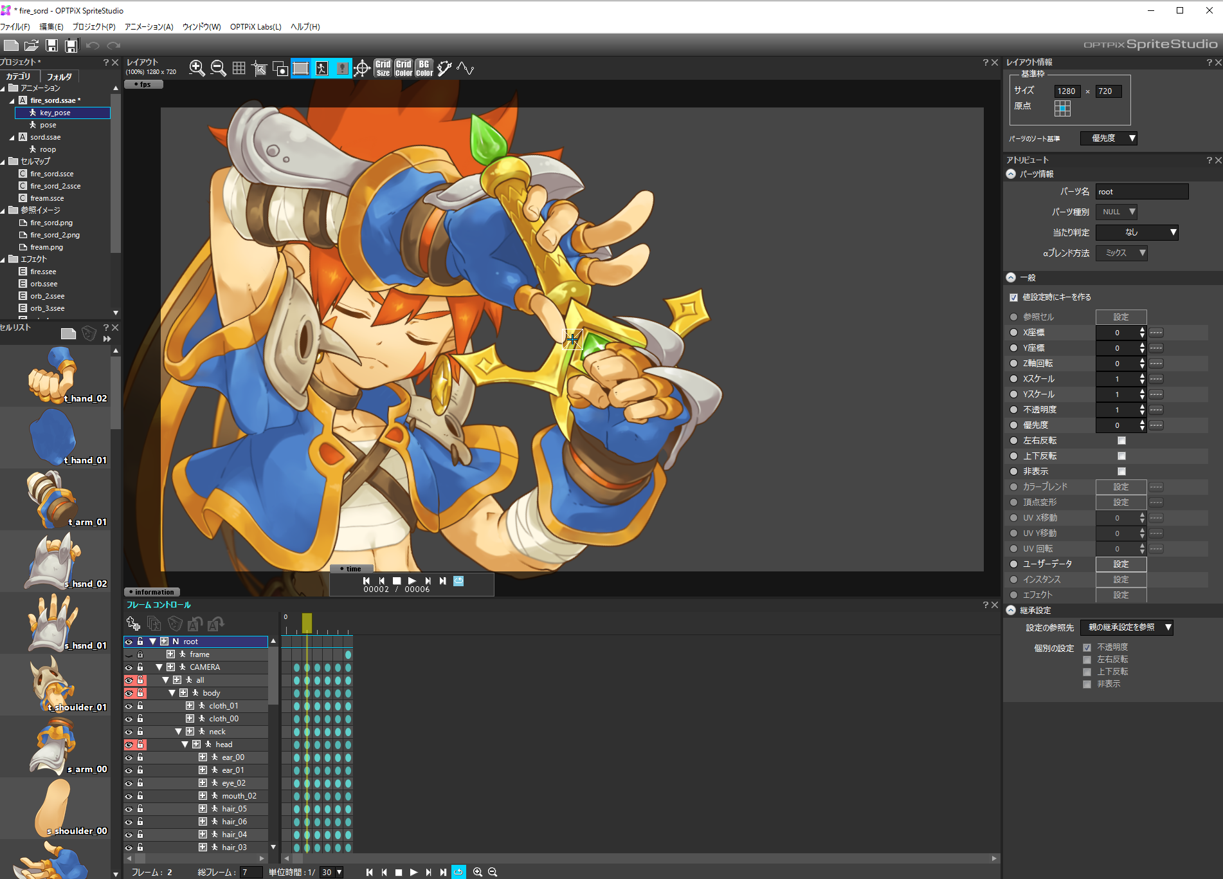Click the play button in bottom status bar

point(413,872)
